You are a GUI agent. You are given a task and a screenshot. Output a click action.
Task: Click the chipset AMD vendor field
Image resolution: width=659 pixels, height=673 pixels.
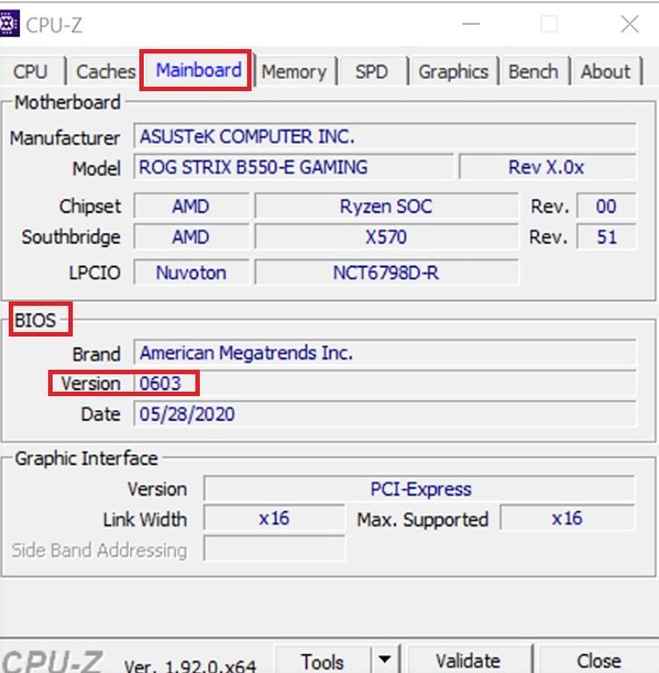[191, 206]
